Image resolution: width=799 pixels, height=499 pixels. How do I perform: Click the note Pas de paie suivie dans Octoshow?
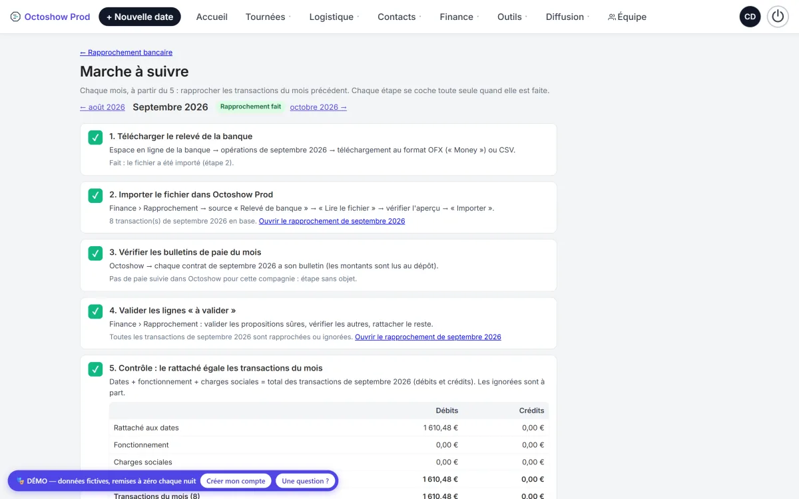[233, 279]
